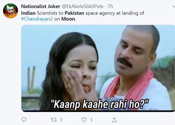Click the word Scientists in the tweet text
This screenshot has width=175, height=125.
pos(47,13)
